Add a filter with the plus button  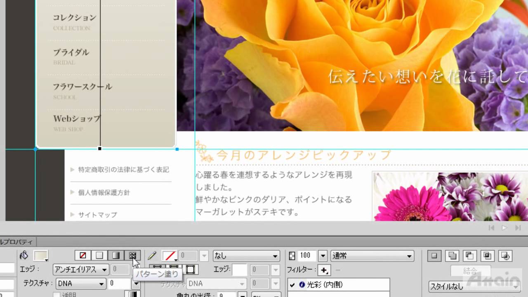(324, 270)
